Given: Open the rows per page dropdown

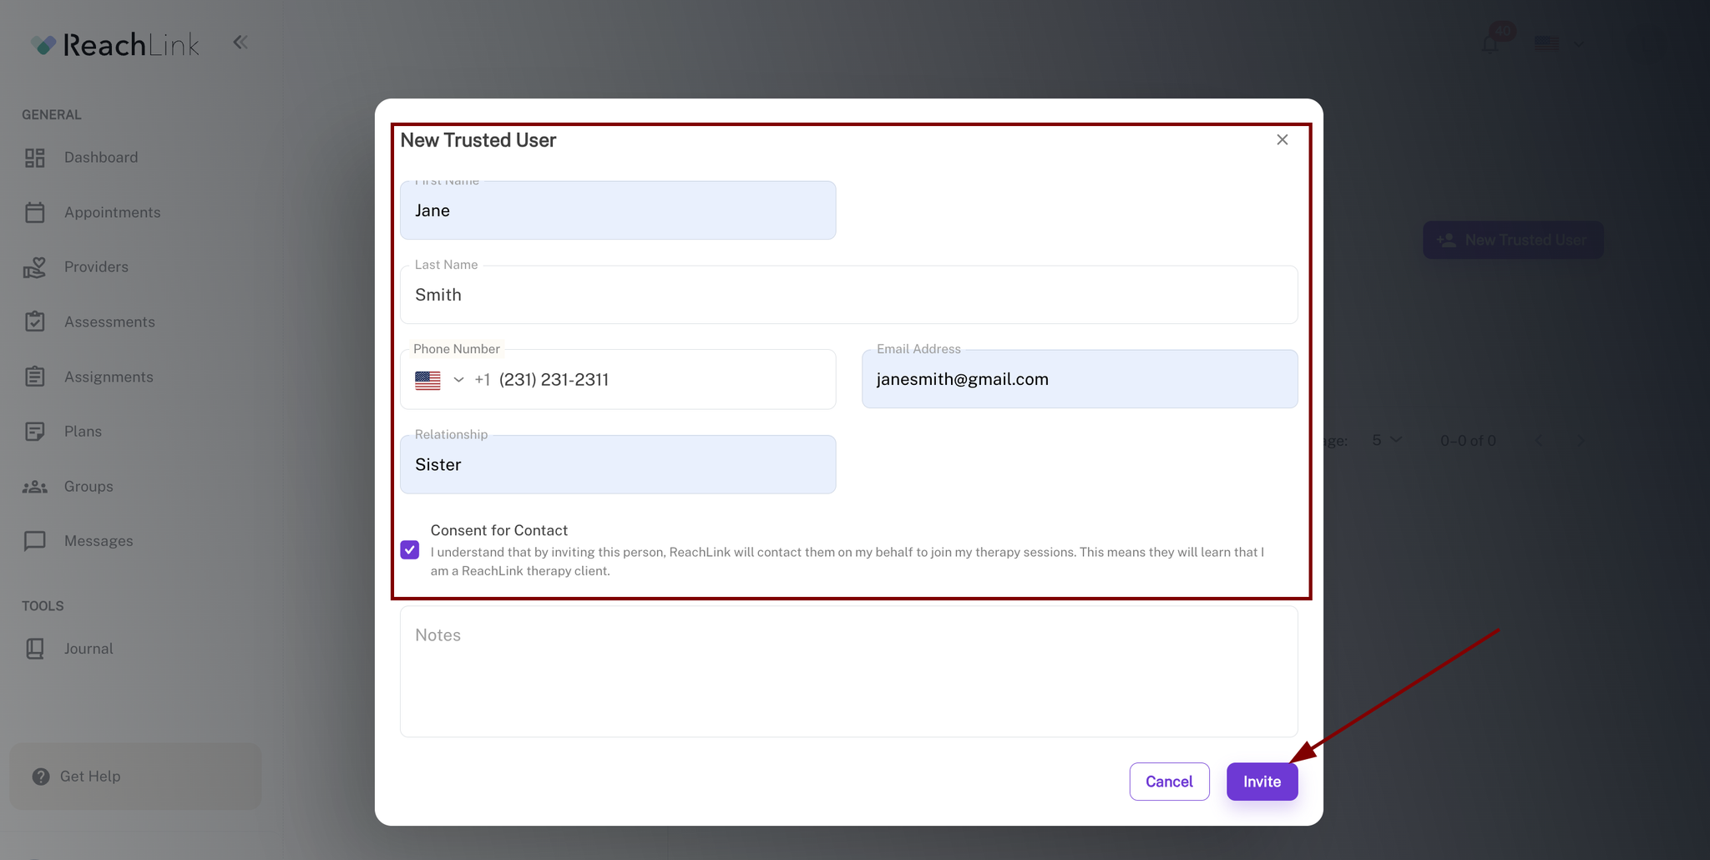Looking at the screenshot, I should [1386, 440].
